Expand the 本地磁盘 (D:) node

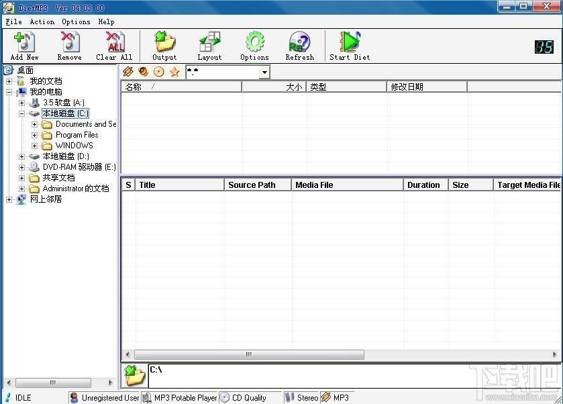click(x=22, y=156)
